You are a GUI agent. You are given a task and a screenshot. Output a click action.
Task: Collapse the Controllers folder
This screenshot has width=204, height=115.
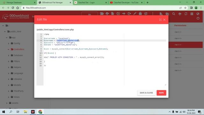pyautogui.click(x=9, y=50)
